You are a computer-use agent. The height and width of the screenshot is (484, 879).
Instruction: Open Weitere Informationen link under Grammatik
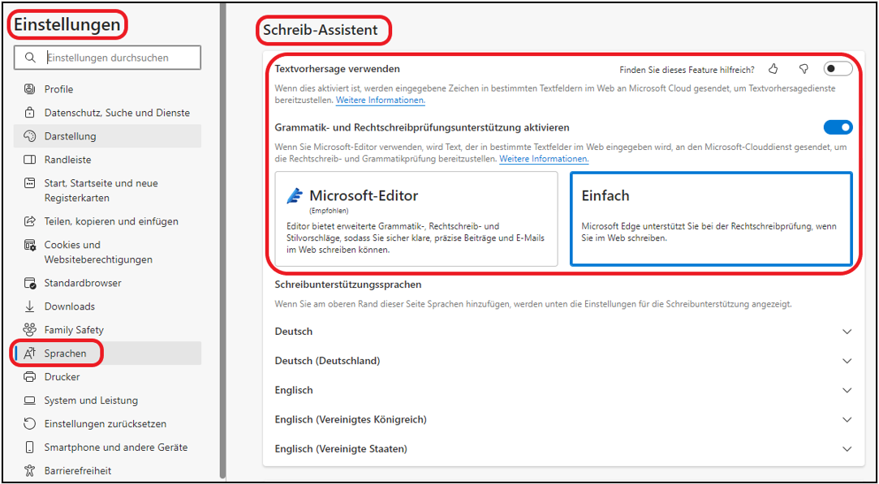pyautogui.click(x=544, y=160)
